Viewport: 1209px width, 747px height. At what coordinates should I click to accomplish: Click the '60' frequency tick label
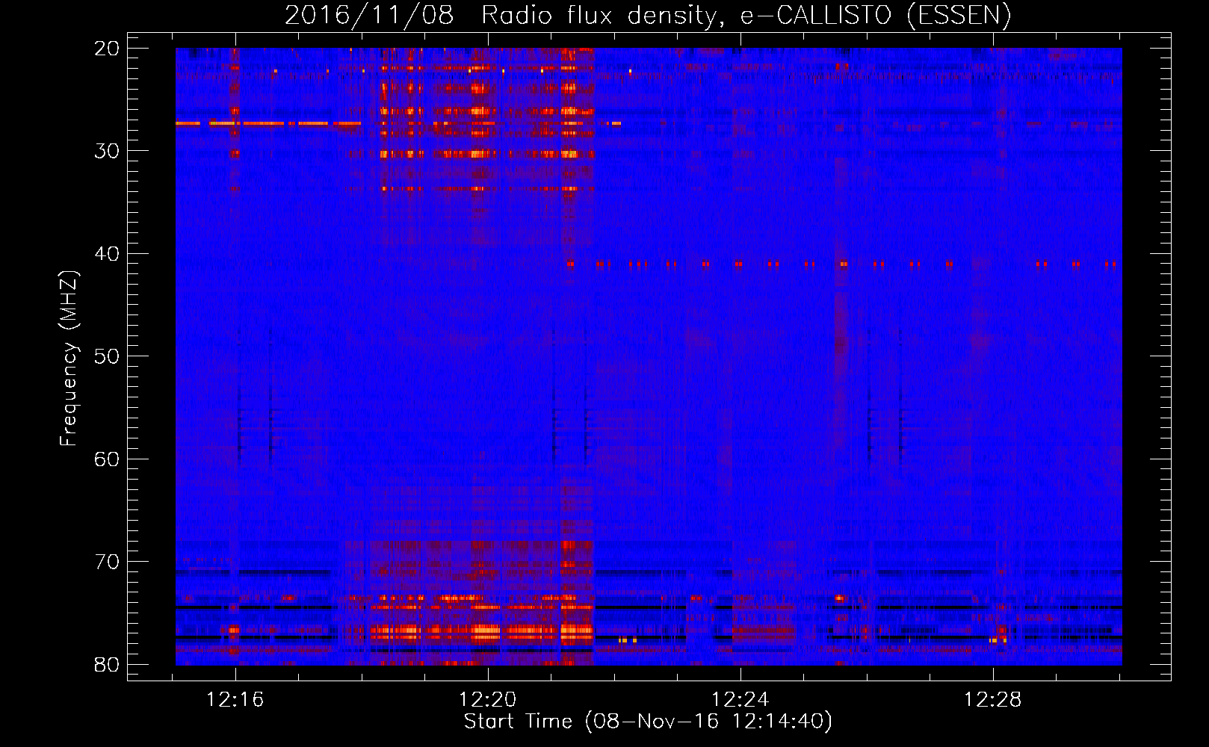pos(108,459)
